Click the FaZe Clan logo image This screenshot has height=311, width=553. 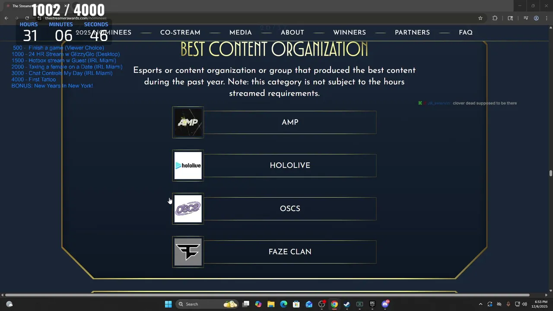(x=188, y=252)
